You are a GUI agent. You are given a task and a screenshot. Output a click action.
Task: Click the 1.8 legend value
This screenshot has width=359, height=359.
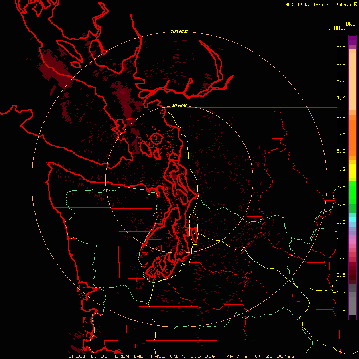coord(341,222)
